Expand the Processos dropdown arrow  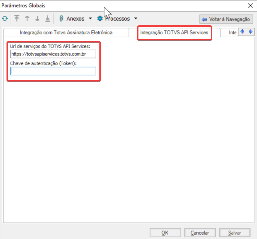click(136, 18)
